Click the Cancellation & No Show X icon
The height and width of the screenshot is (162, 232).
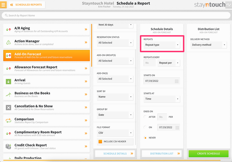coord(8,107)
